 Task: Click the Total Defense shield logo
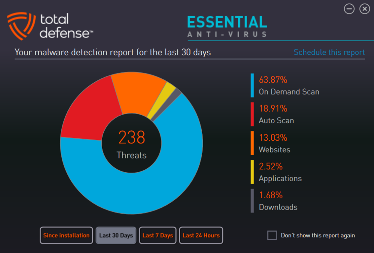click(21, 25)
